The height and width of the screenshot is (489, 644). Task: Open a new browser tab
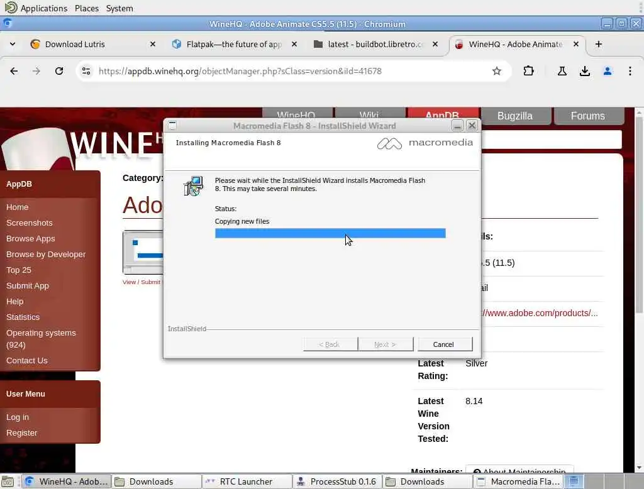[599, 44]
